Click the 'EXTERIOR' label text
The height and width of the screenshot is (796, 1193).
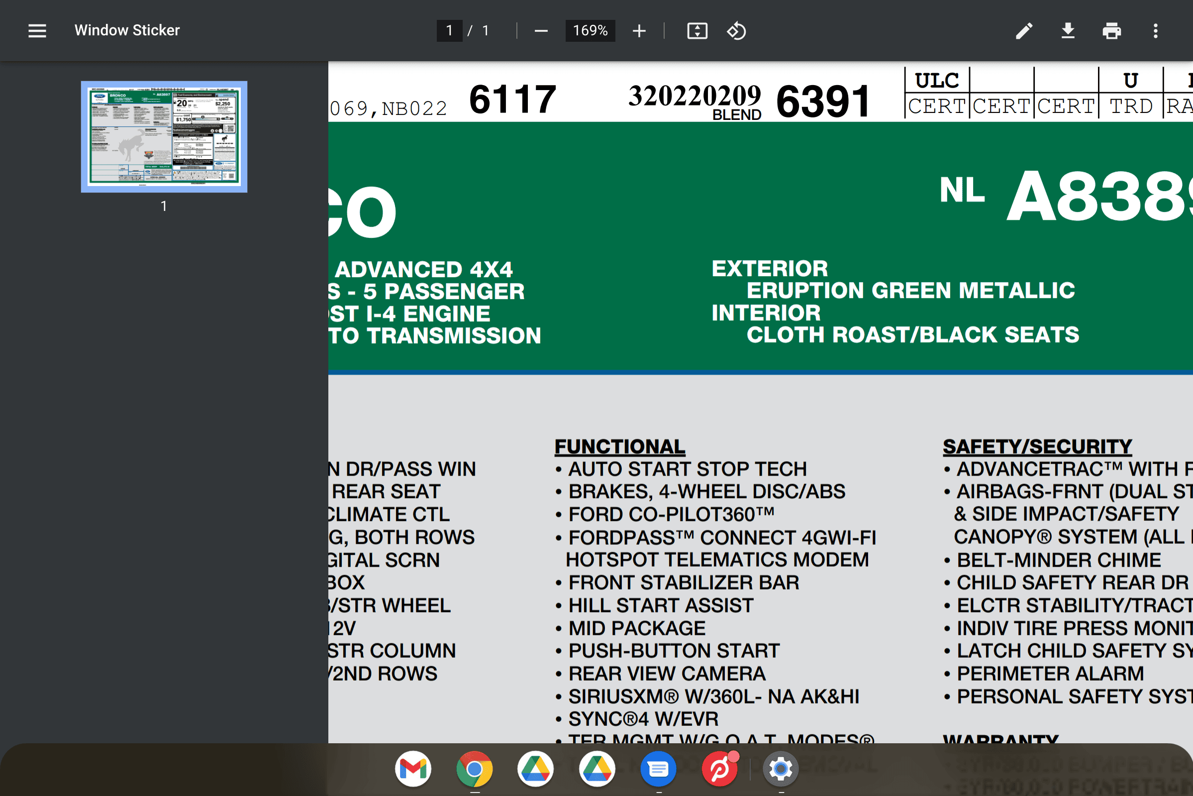point(770,269)
